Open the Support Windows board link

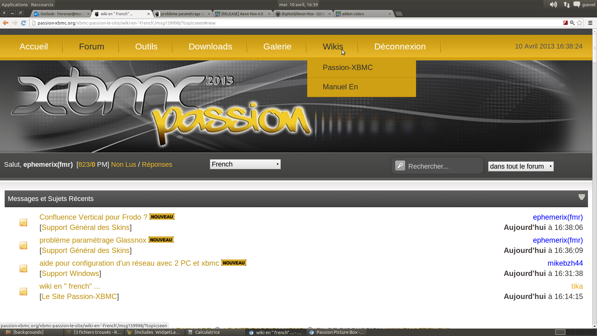70,273
